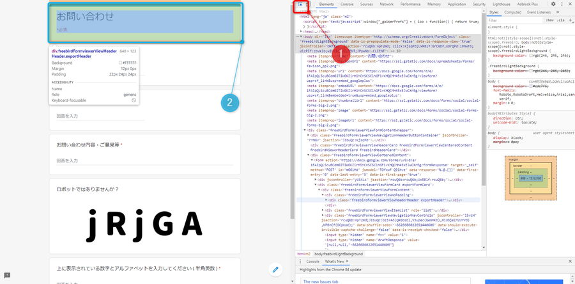Viewport: 575px width, 284px height.
Task: Select the meta itemprop thumbnailUrl line
Action: pos(393,103)
